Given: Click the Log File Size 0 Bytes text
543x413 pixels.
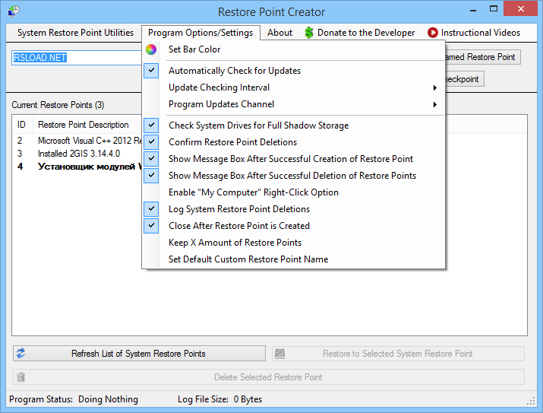Looking at the screenshot, I should click(220, 399).
